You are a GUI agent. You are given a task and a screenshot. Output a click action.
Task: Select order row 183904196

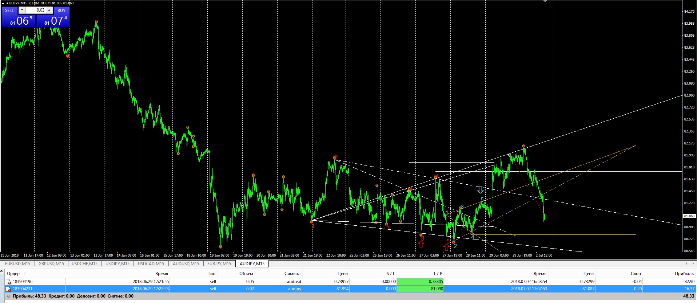click(x=350, y=282)
